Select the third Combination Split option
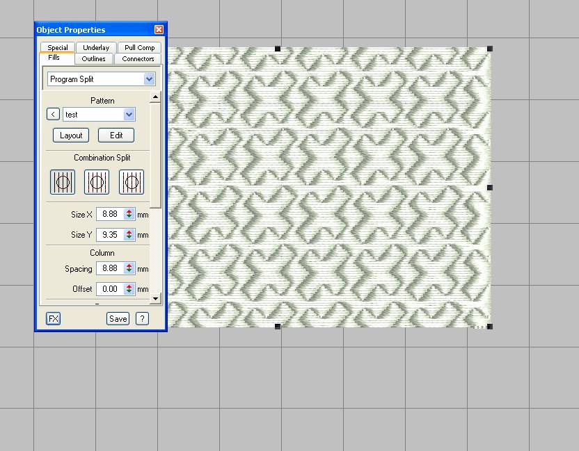Image resolution: width=579 pixels, height=451 pixels. pyautogui.click(x=132, y=182)
